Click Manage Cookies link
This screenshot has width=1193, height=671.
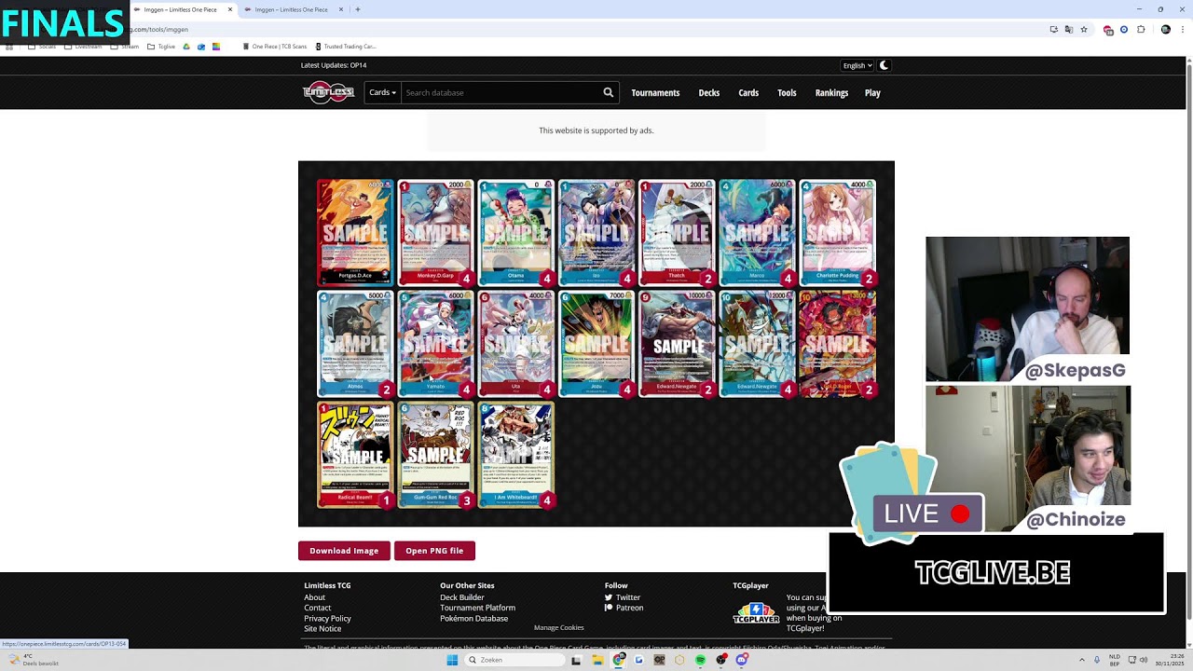[559, 627]
